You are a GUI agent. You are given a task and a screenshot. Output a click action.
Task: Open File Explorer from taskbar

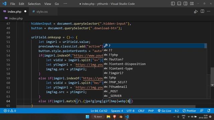coord(108,117)
